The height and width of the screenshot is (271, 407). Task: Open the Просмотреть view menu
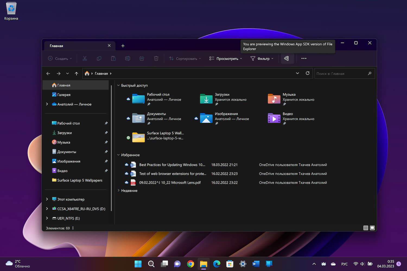click(225, 59)
